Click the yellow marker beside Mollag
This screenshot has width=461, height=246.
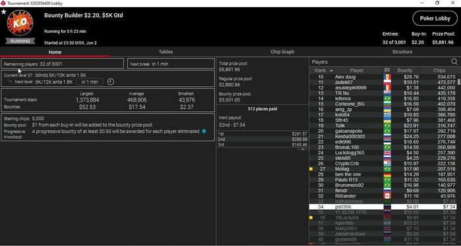(311, 169)
